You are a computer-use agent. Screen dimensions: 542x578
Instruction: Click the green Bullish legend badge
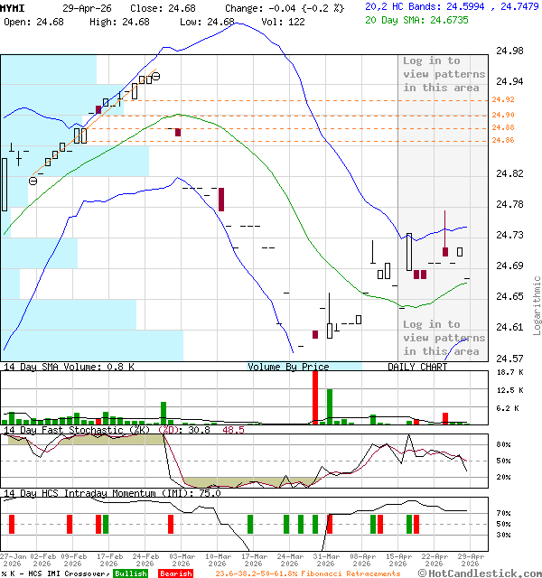point(131,573)
